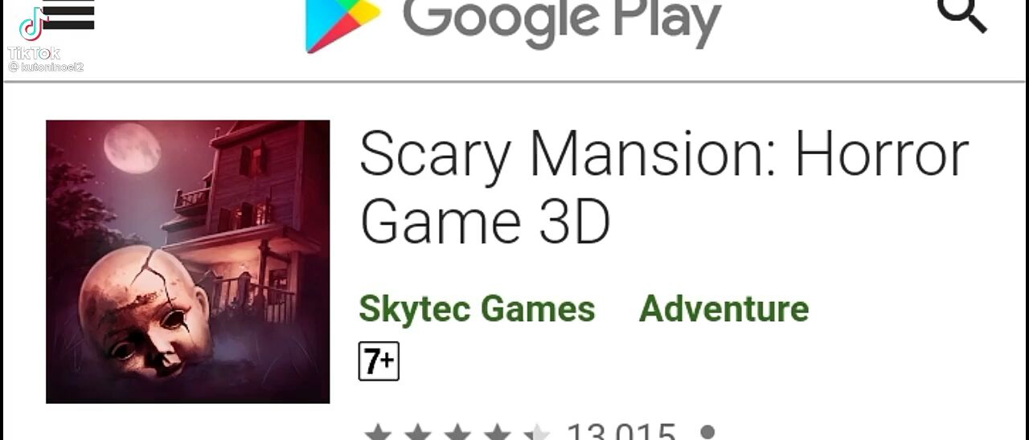
Task: Click the person icon beside ratings count
Action: (x=707, y=432)
